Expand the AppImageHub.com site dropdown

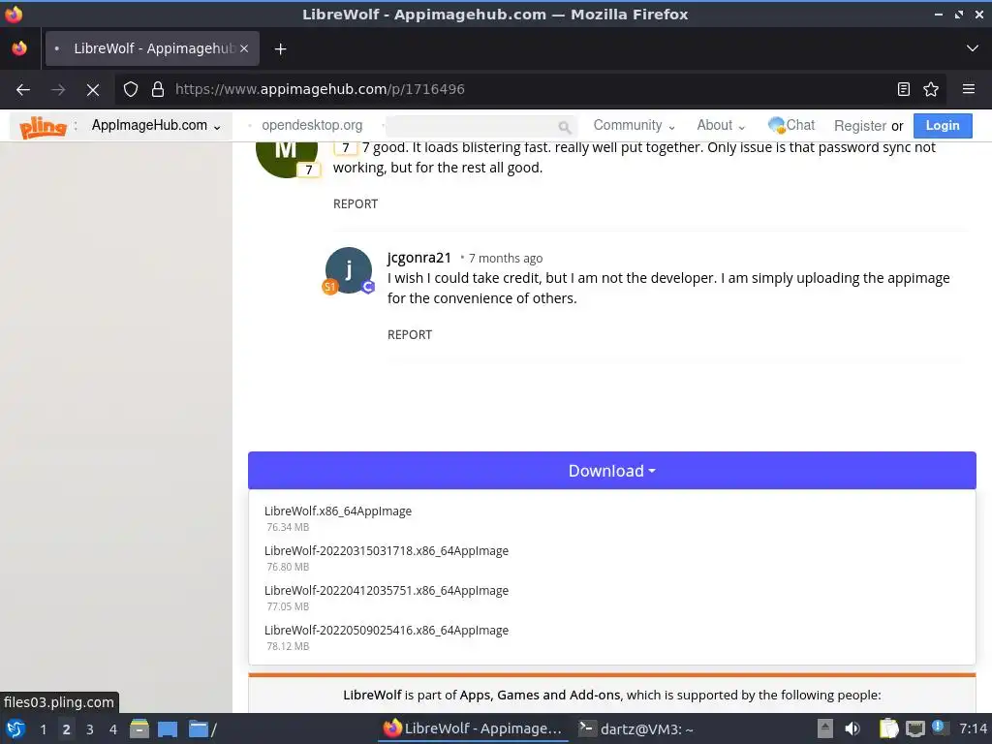pyautogui.click(x=156, y=125)
